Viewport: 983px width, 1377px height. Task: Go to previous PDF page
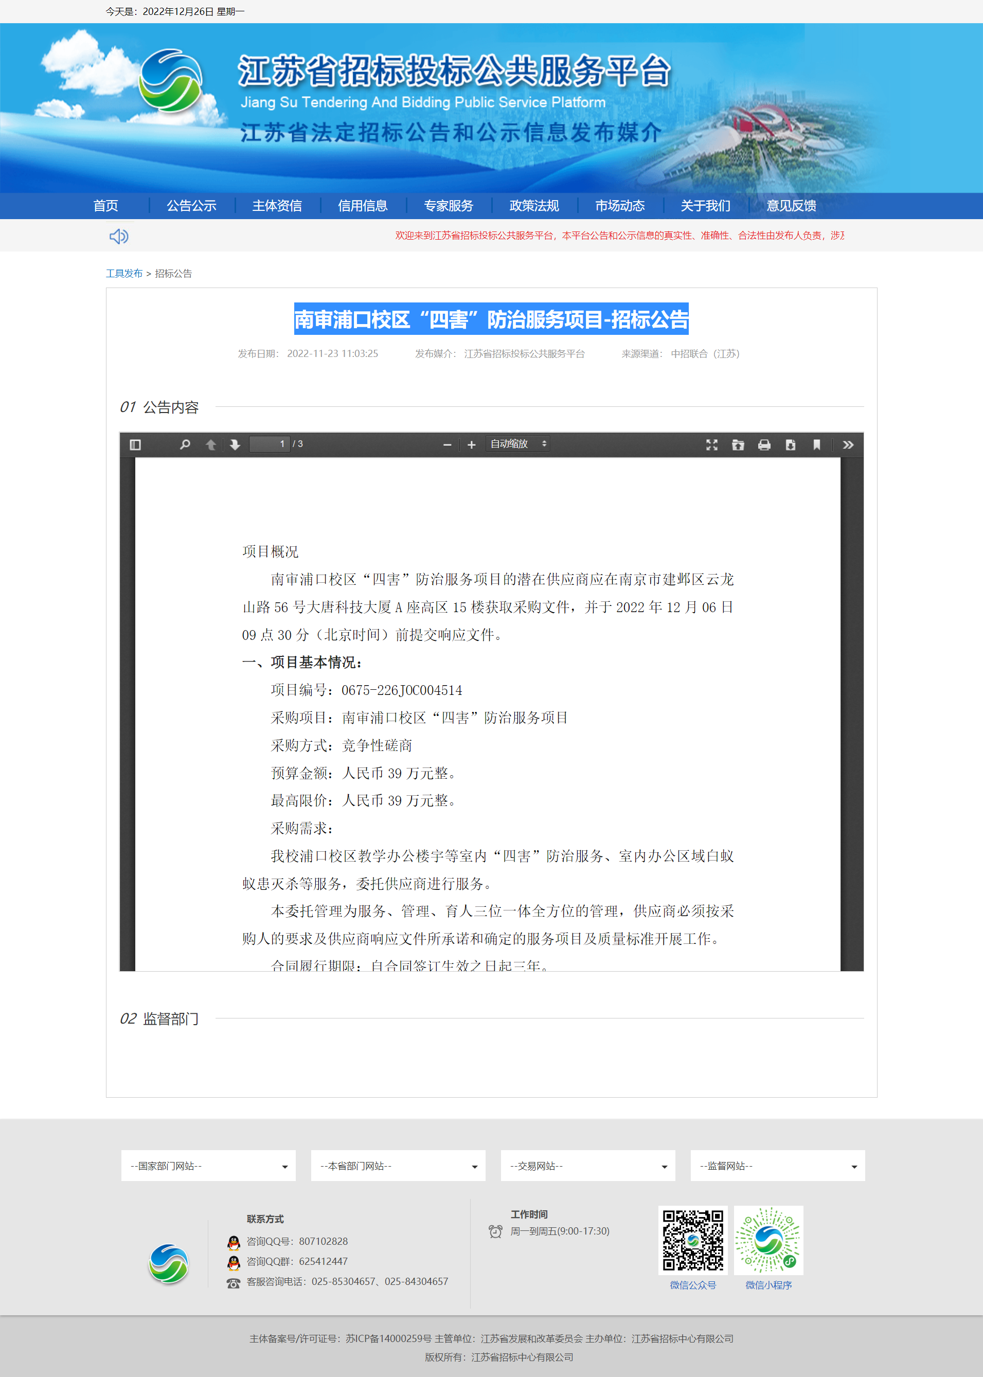[211, 445]
